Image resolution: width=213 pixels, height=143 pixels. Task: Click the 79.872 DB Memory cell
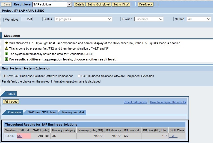pyautogui.click(x=113, y=136)
